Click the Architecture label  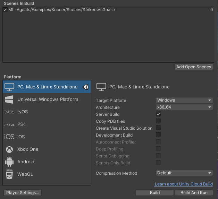coord(108,107)
